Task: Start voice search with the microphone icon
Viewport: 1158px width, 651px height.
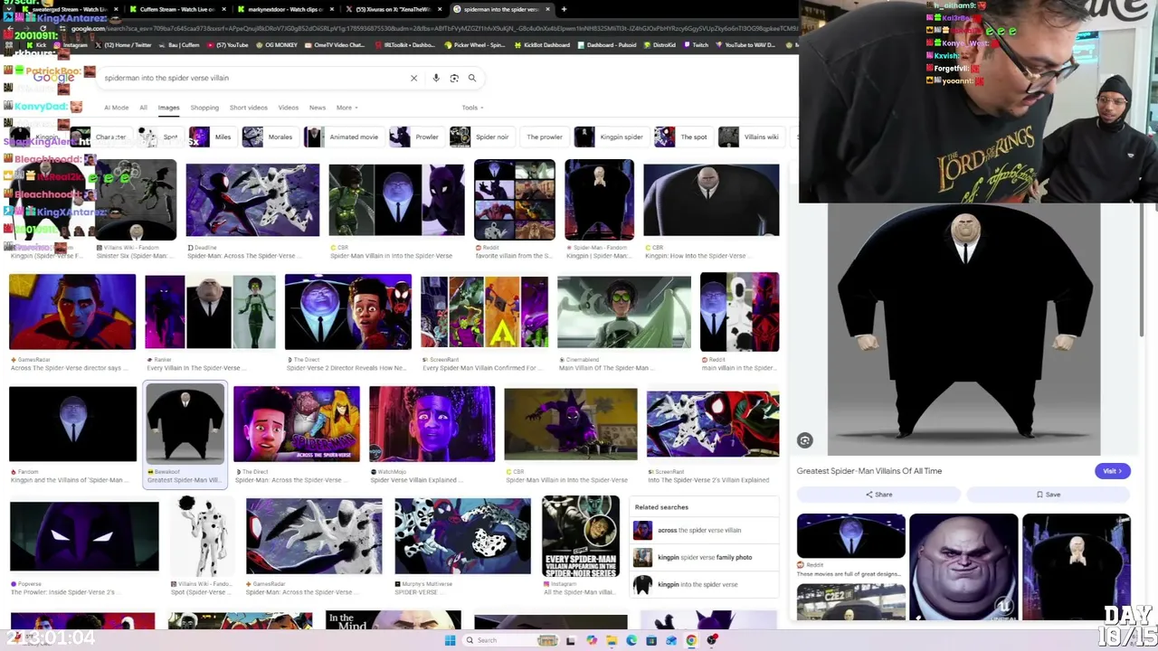Action: coord(436,78)
